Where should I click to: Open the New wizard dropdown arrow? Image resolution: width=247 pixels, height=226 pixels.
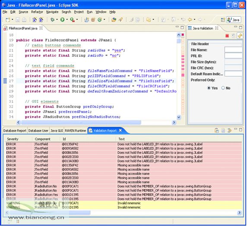[x=13, y=20]
